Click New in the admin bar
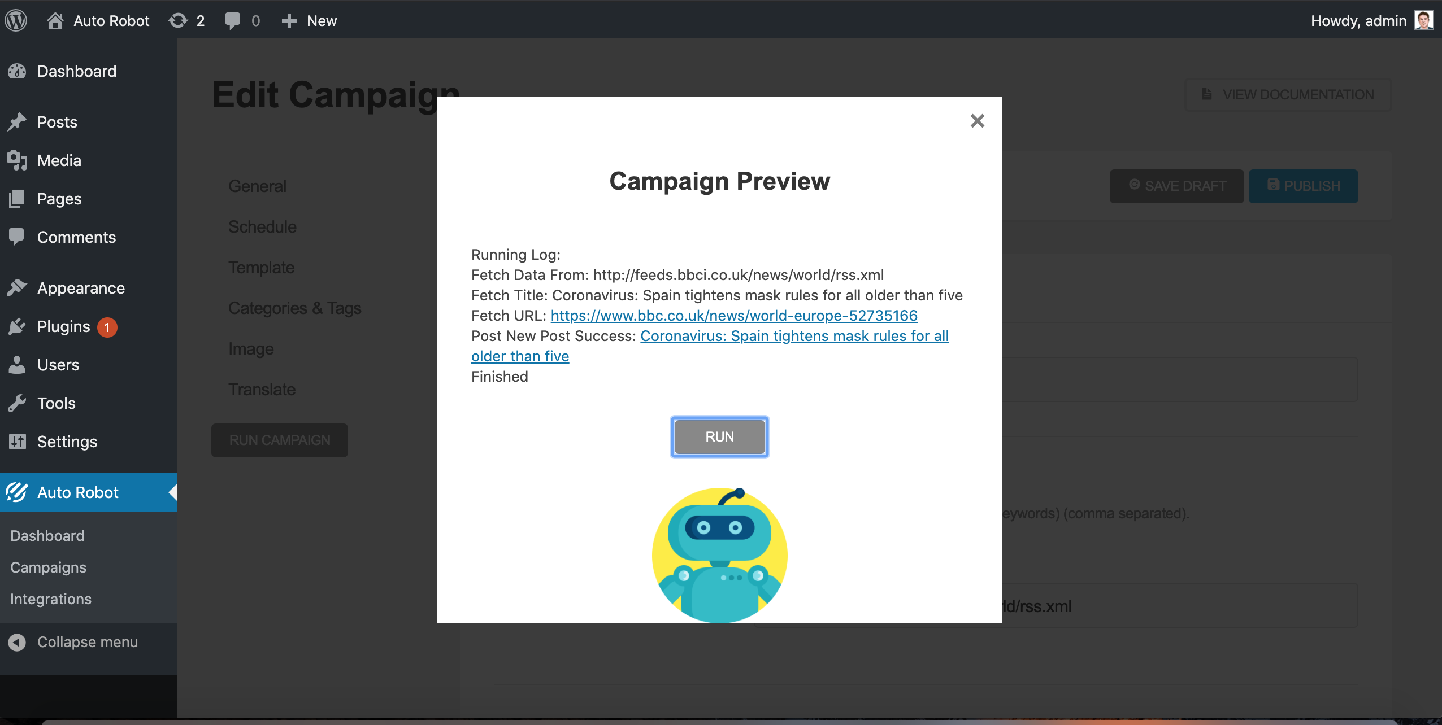This screenshot has width=1442, height=725. [x=322, y=21]
